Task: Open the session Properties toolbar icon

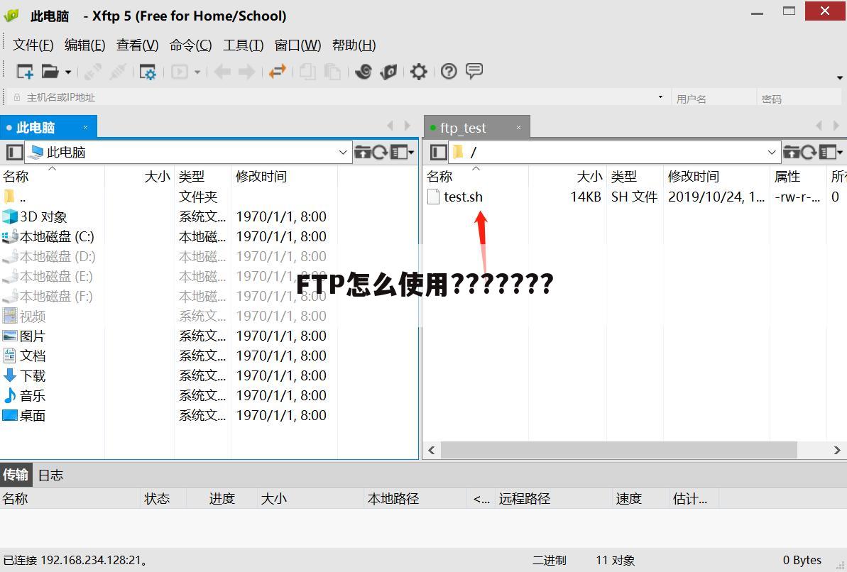Action: point(148,72)
